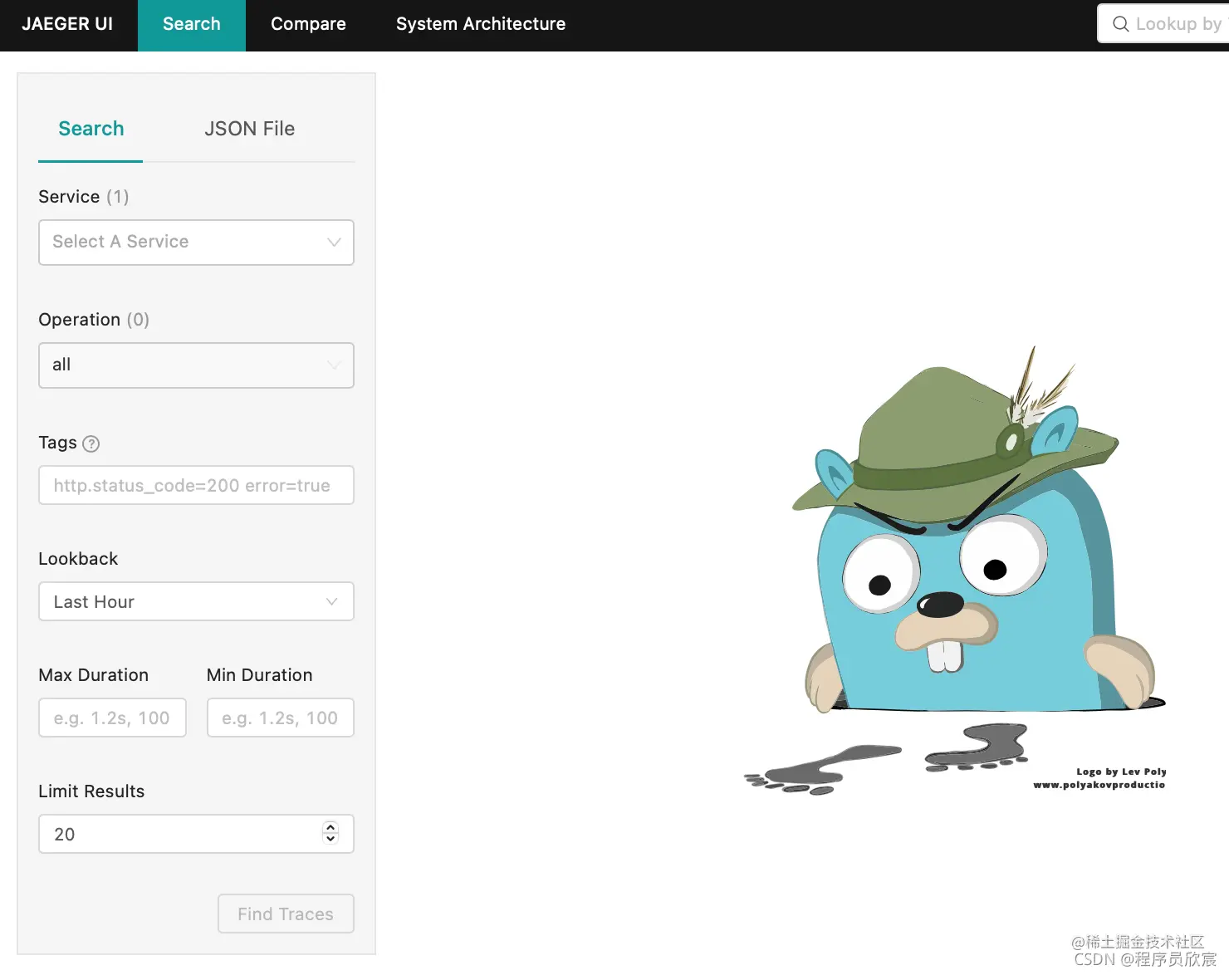Focus the Max Duration input field

[112, 718]
